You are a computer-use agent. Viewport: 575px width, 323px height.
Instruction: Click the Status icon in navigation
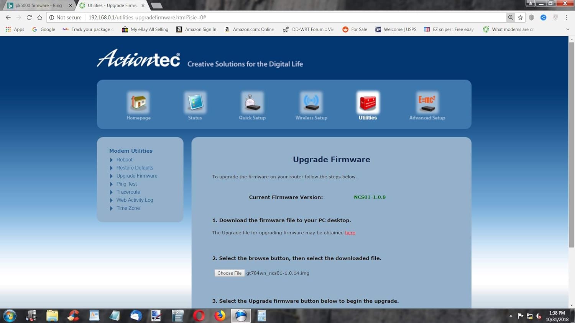pos(195,103)
